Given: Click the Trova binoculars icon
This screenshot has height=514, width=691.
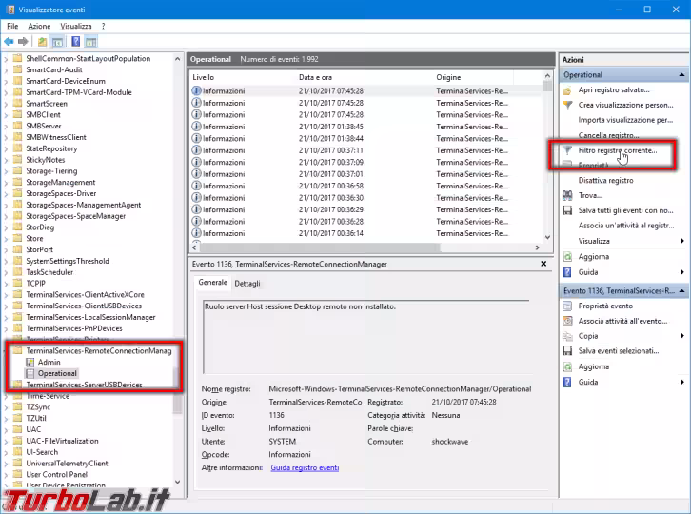Looking at the screenshot, I should (567, 195).
